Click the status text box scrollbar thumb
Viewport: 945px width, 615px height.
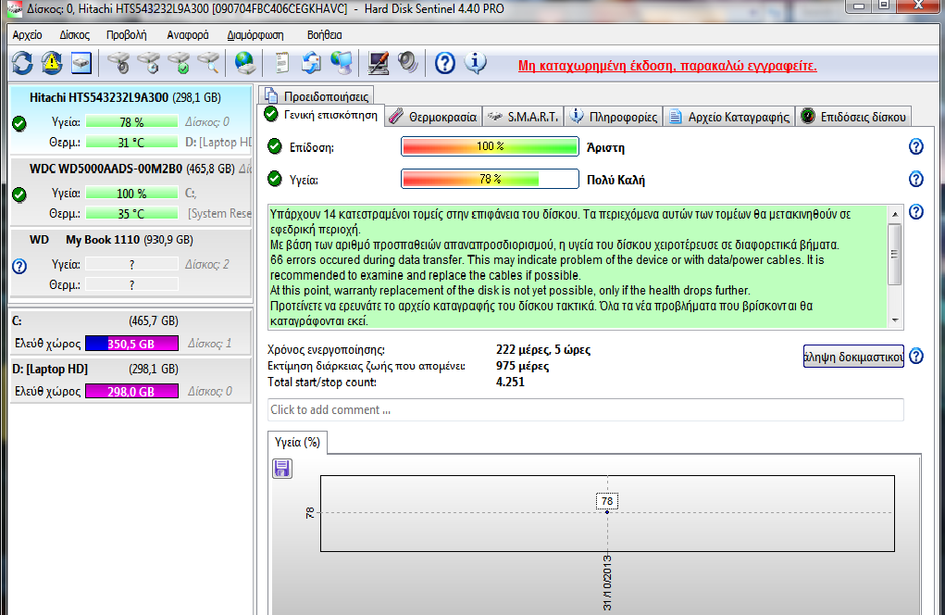point(895,254)
